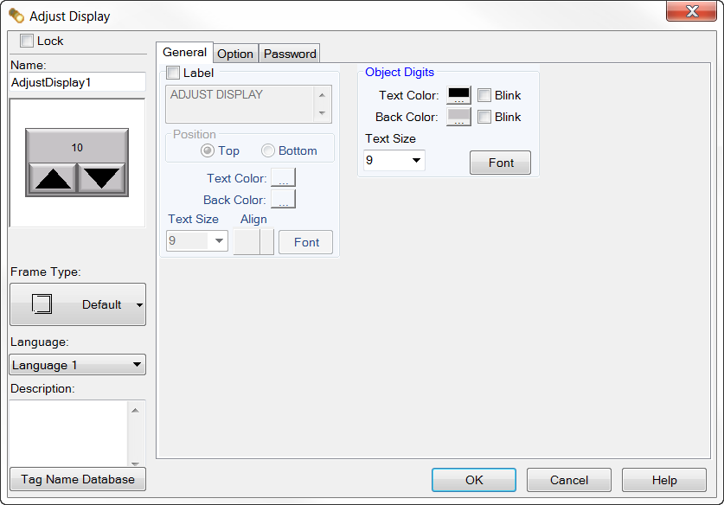
Task: Click the Name input field
Action: (x=78, y=82)
